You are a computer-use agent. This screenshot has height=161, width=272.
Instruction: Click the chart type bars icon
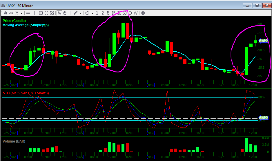[x=6, y=13]
